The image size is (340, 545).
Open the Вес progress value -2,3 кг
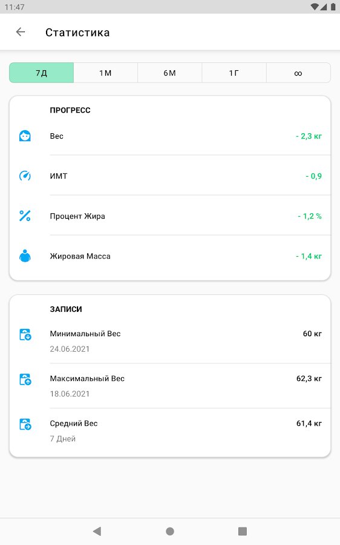click(309, 136)
